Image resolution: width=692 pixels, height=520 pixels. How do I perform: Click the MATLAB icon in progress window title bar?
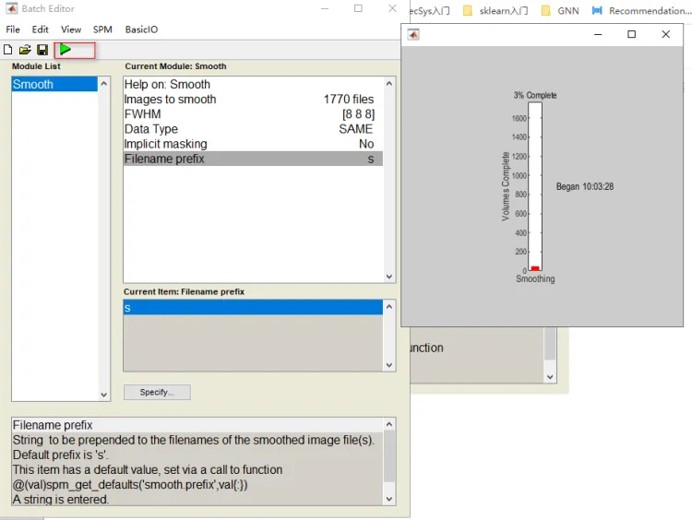coord(413,34)
